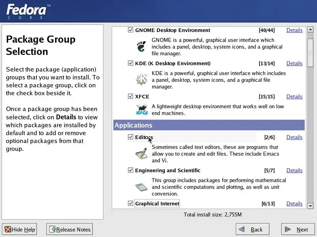Click the Total install size text
The width and height of the screenshot is (317, 237).
tap(212, 214)
